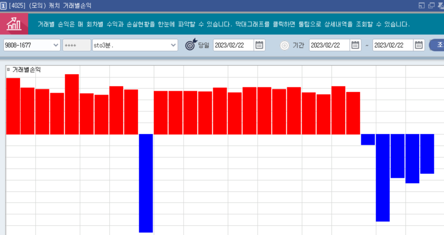This screenshot has width=444, height=235.
Task: Open the calendar for period start date
Action: (355, 45)
